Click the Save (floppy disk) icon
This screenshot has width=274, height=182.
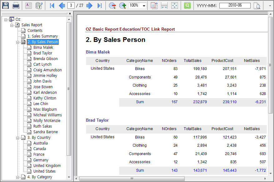pyautogui.click(x=6, y=5)
